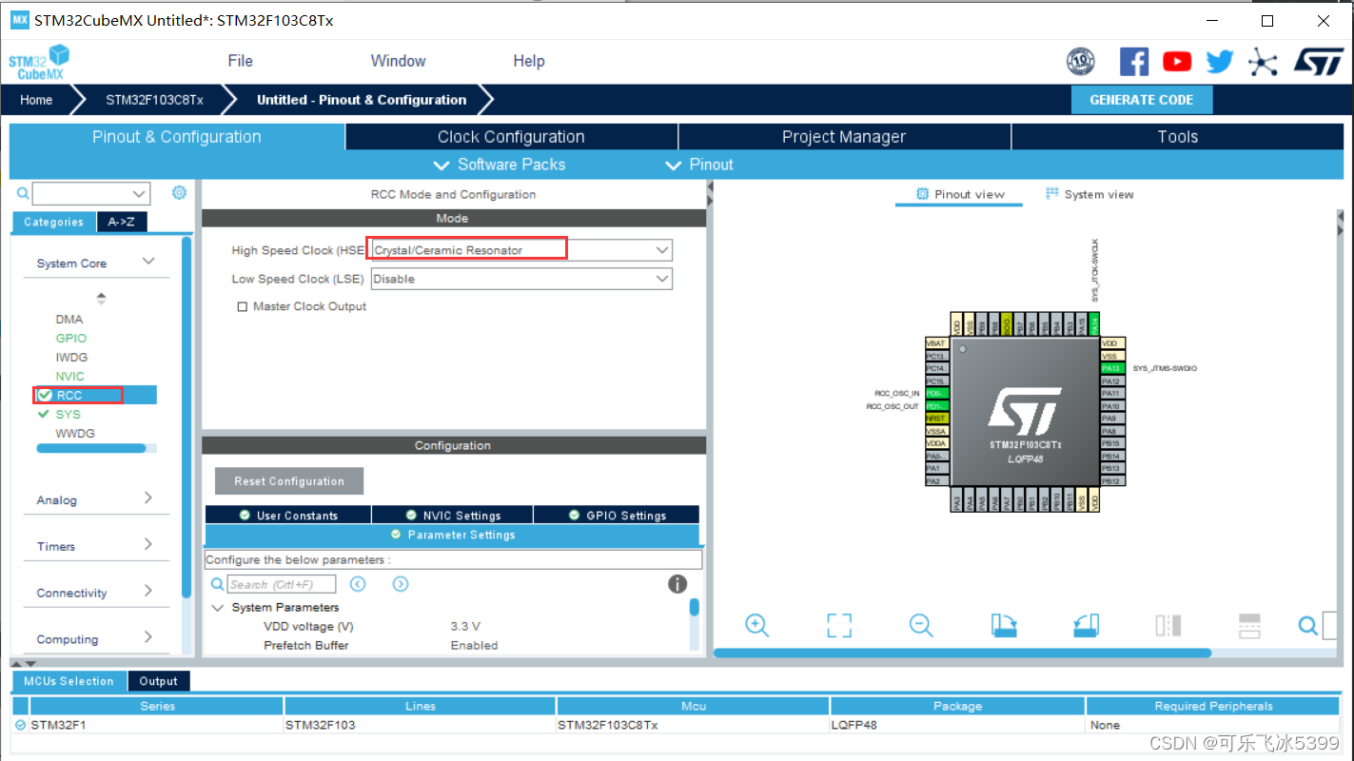The image size is (1354, 761).
Task: Click the ST logo in header
Action: (x=1318, y=62)
